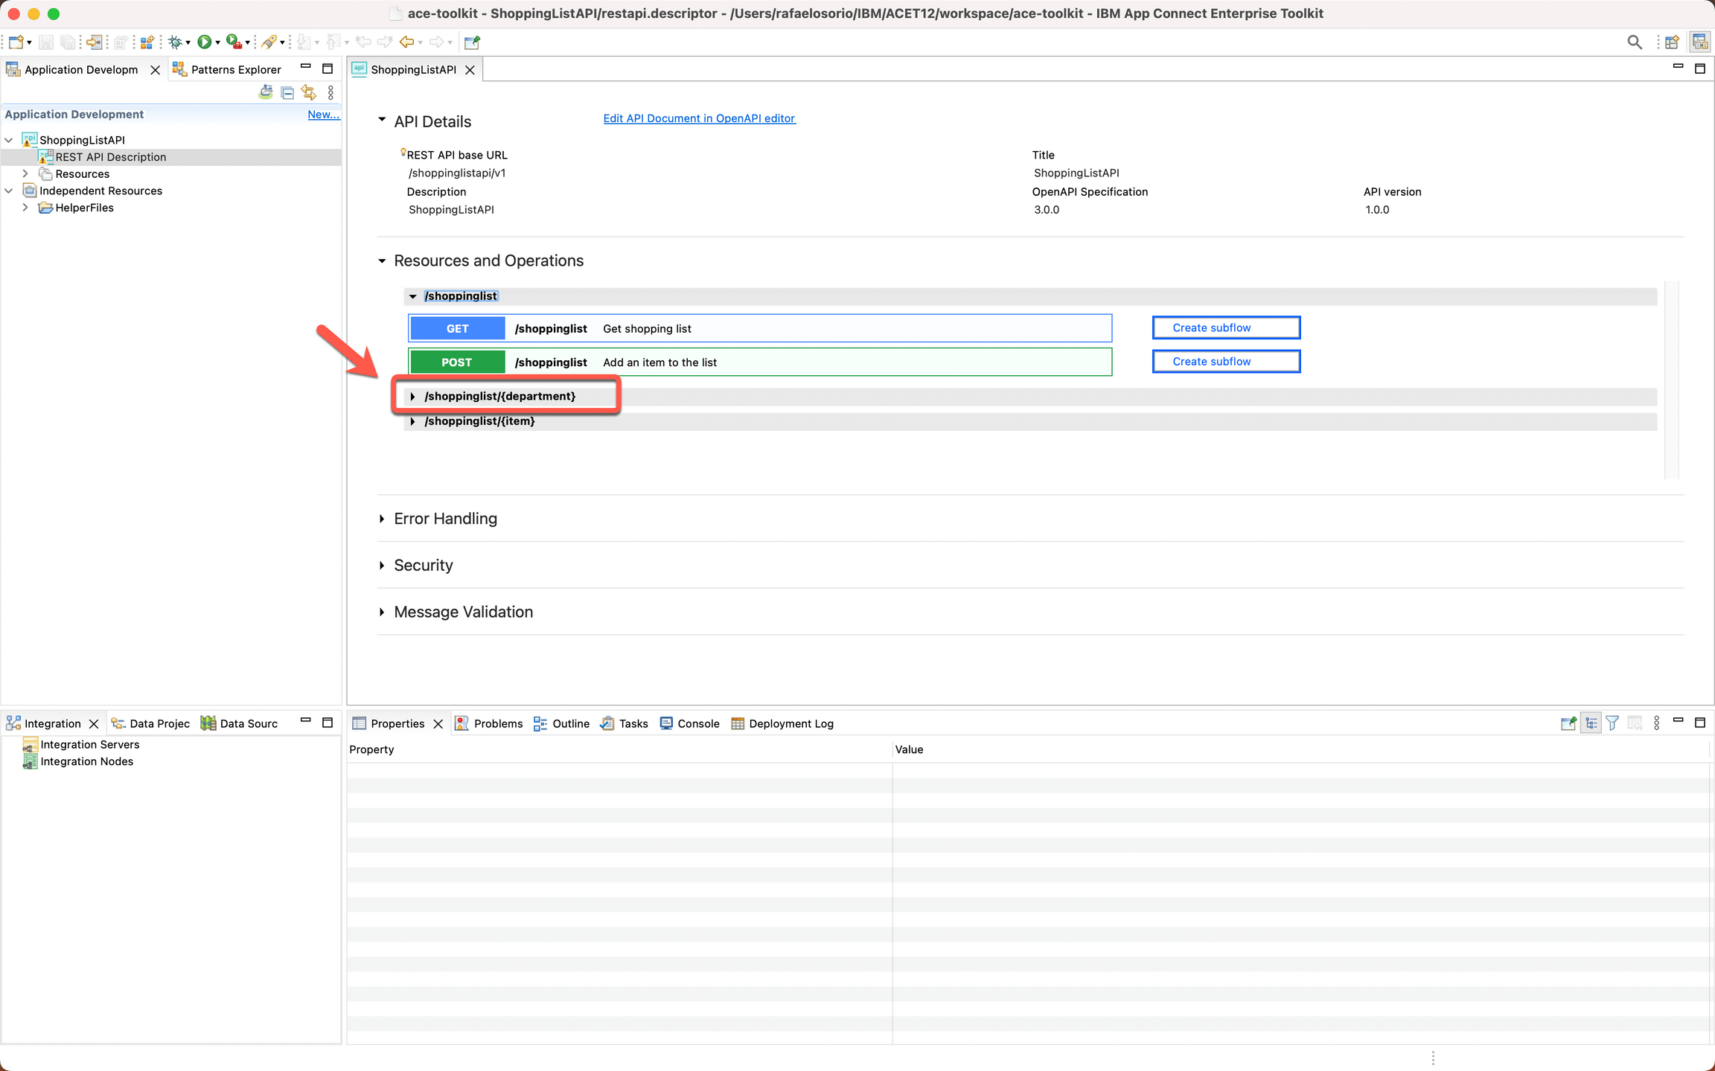Click the Link with Editor arrows icon
This screenshot has width=1715, height=1071.
point(309,93)
